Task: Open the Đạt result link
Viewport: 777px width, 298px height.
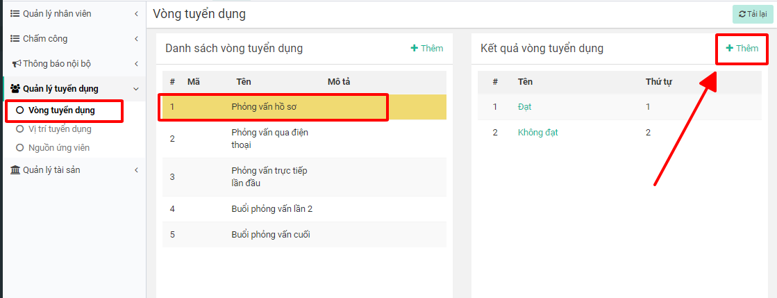Action: pos(524,107)
